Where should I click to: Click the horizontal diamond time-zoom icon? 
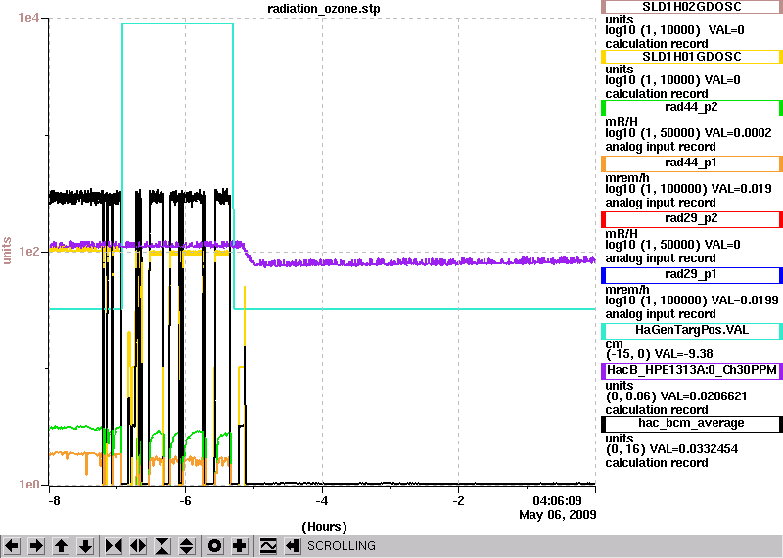coord(138,546)
